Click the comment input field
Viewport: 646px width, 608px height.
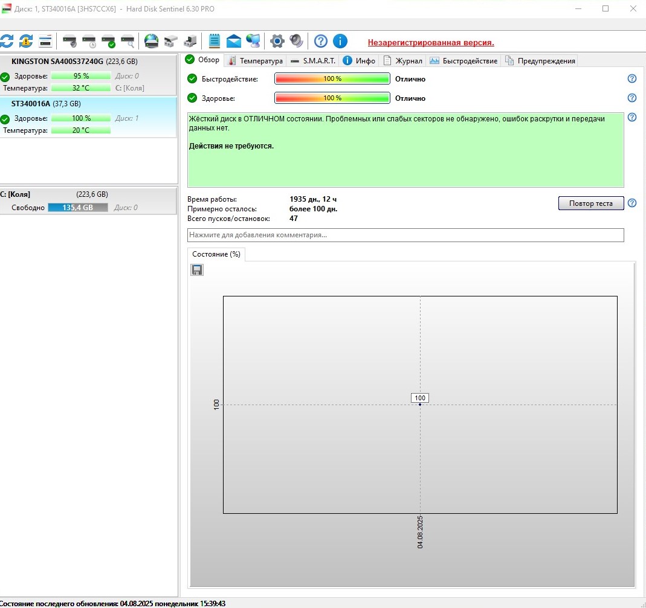pos(405,235)
